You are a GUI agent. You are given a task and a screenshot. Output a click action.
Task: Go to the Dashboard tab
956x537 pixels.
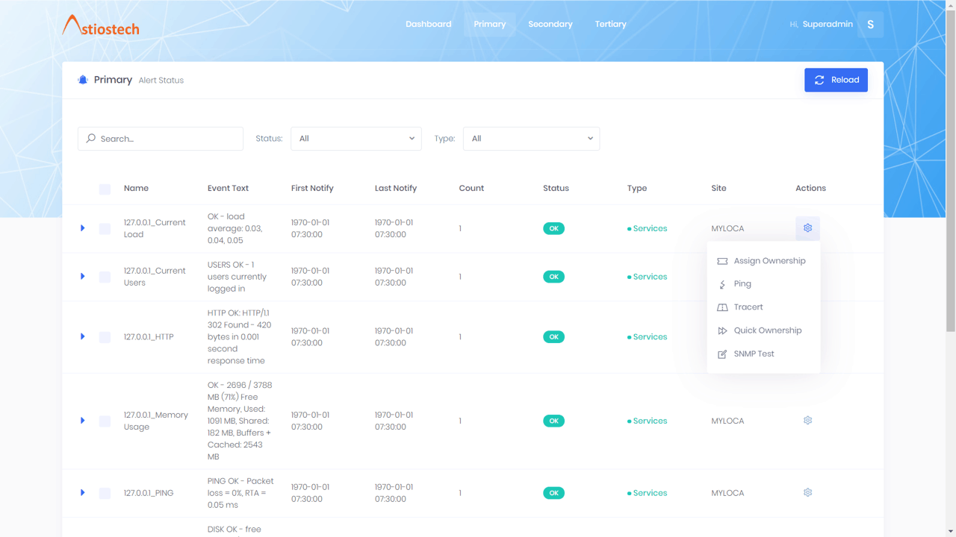(x=429, y=24)
